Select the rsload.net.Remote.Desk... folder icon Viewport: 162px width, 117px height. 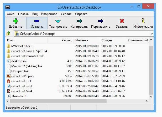[x=8, y=56]
